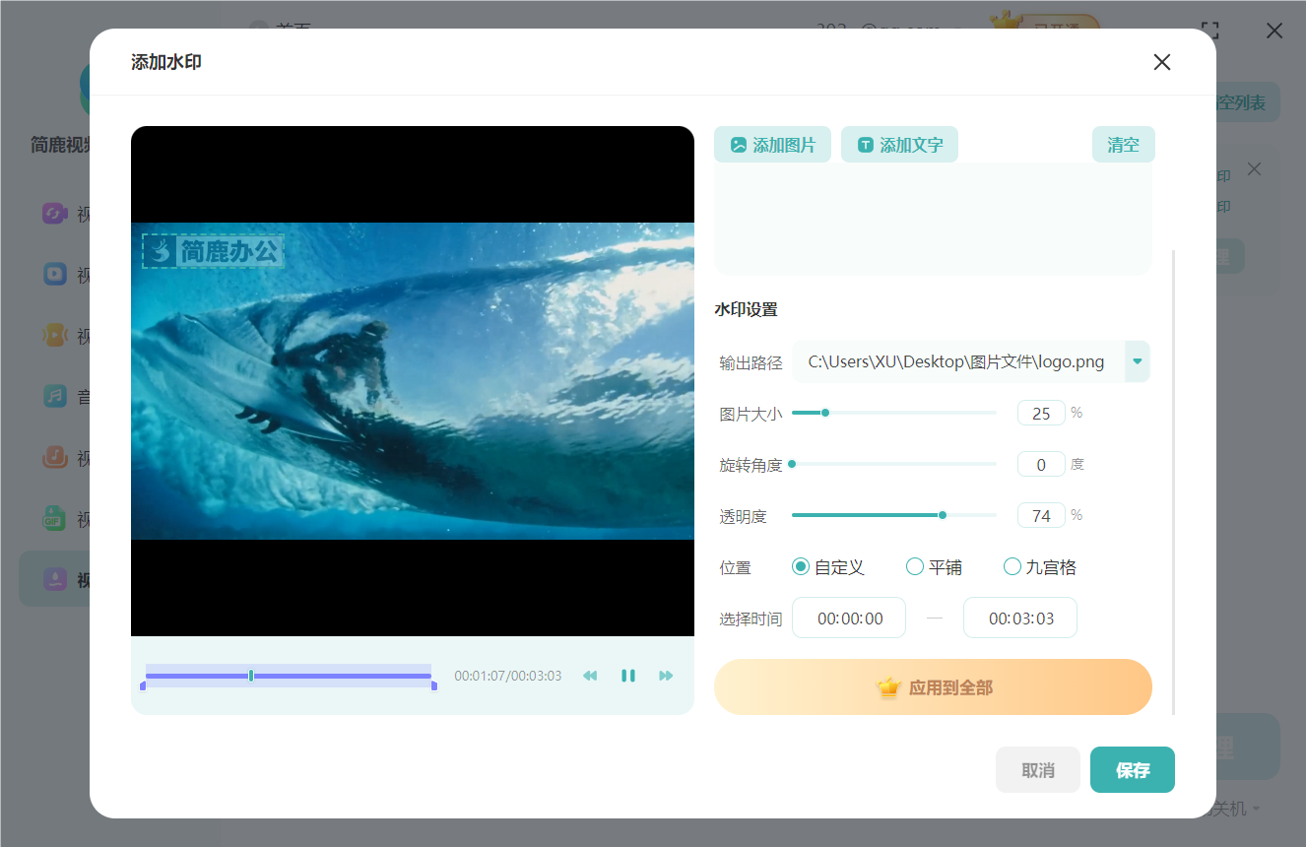The height and width of the screenshot is (847, 1306).
Task: Select the 九宫格 grid position option
Action: tap(1012, 567)
